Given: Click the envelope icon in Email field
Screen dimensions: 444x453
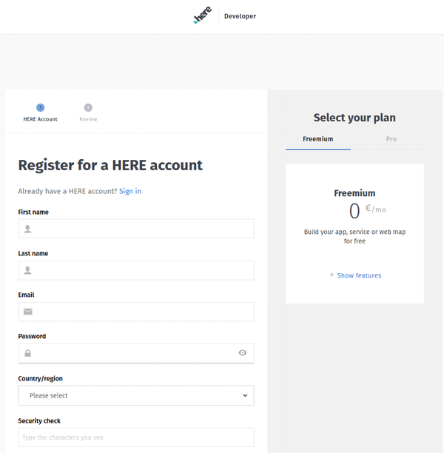Looking at the screenshot, I should coord(27,312).
